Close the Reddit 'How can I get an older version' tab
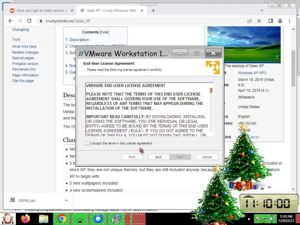Image resolution: width=300 pixels, height=225 pixels. (72, 11)
